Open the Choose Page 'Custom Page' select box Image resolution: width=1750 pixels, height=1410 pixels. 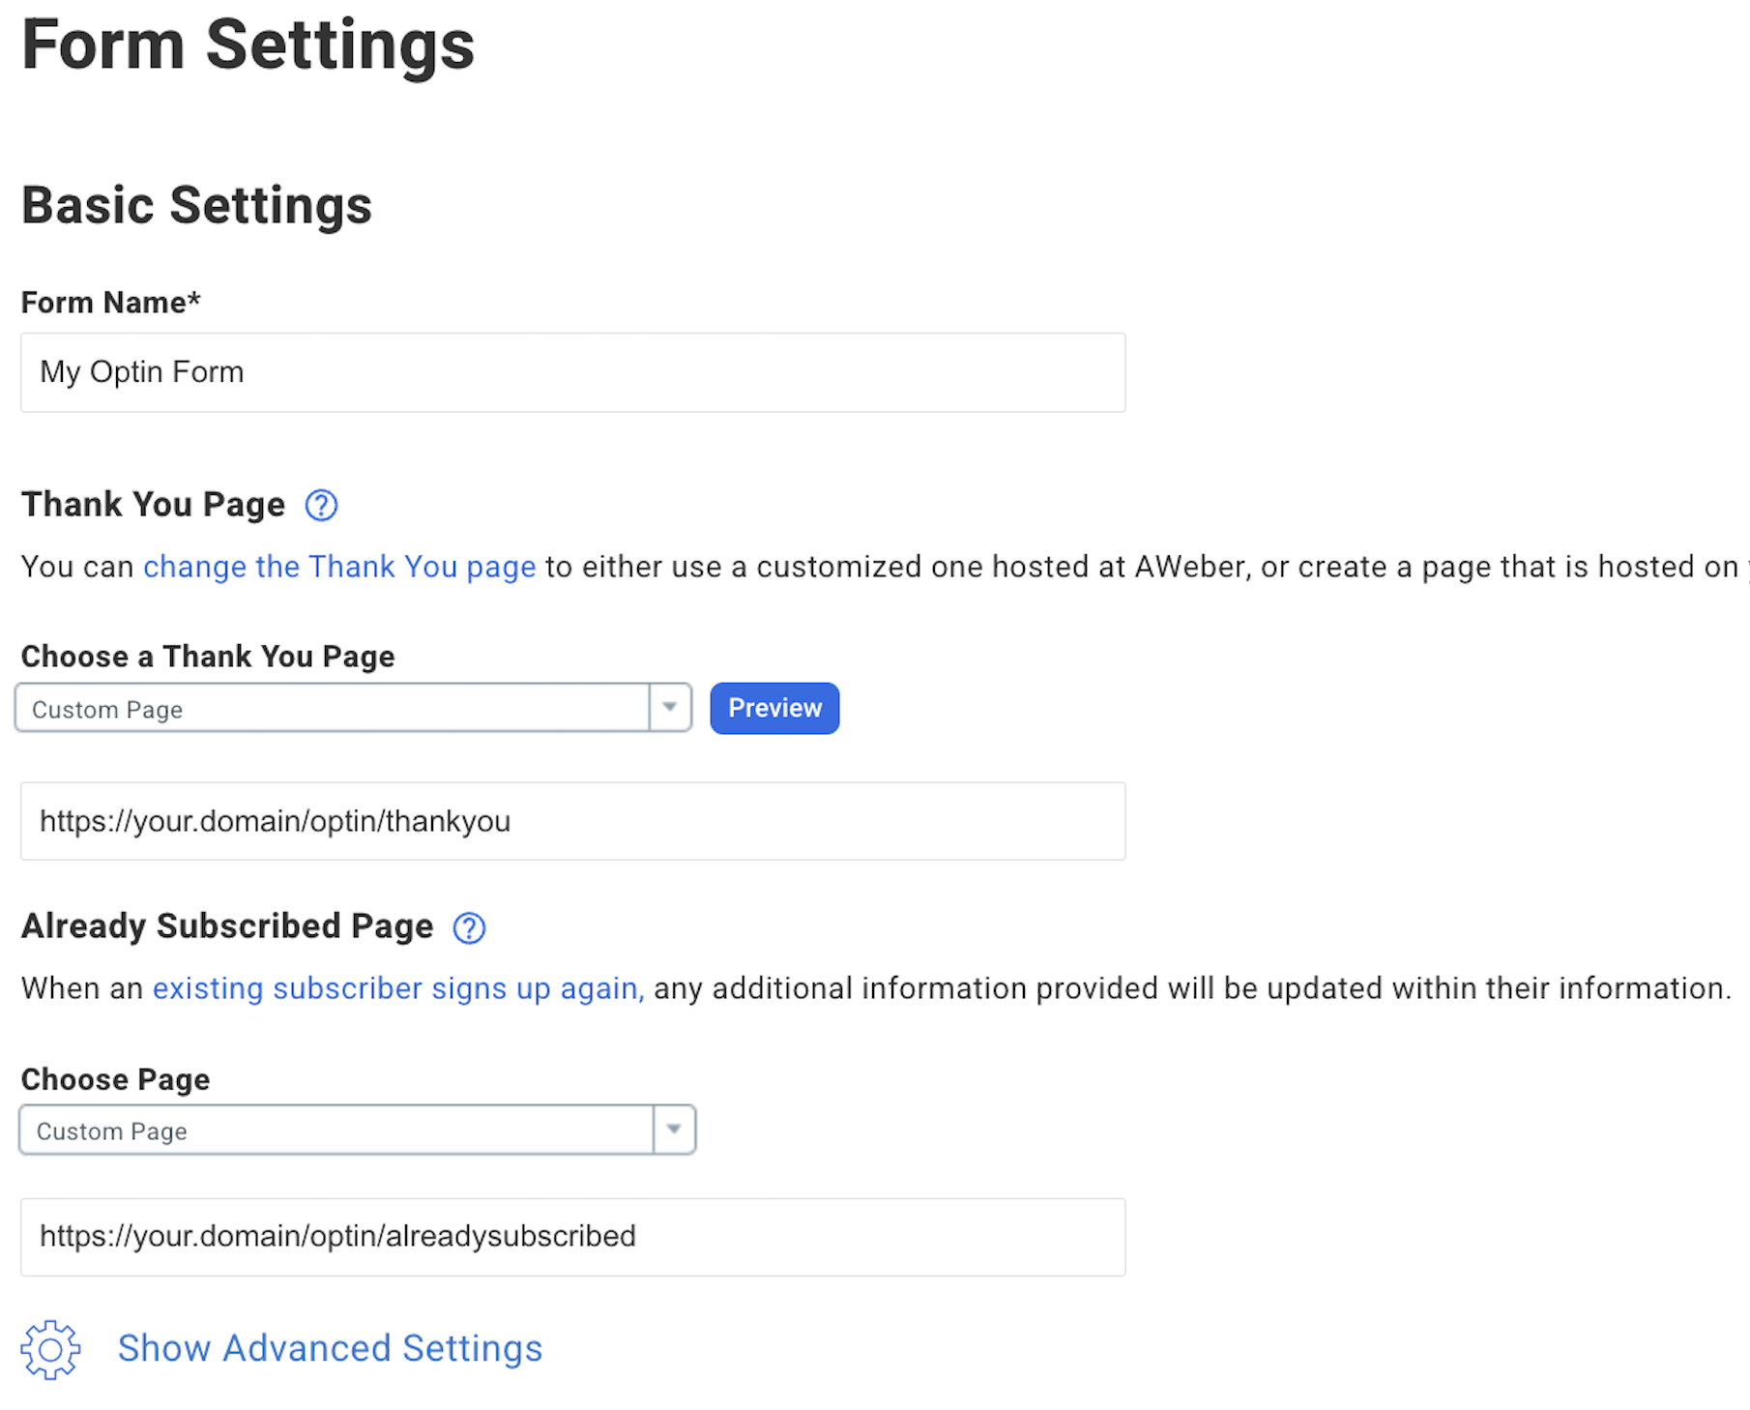(x=335, y=1131)
